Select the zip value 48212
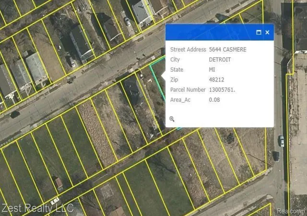 [216, 80]
